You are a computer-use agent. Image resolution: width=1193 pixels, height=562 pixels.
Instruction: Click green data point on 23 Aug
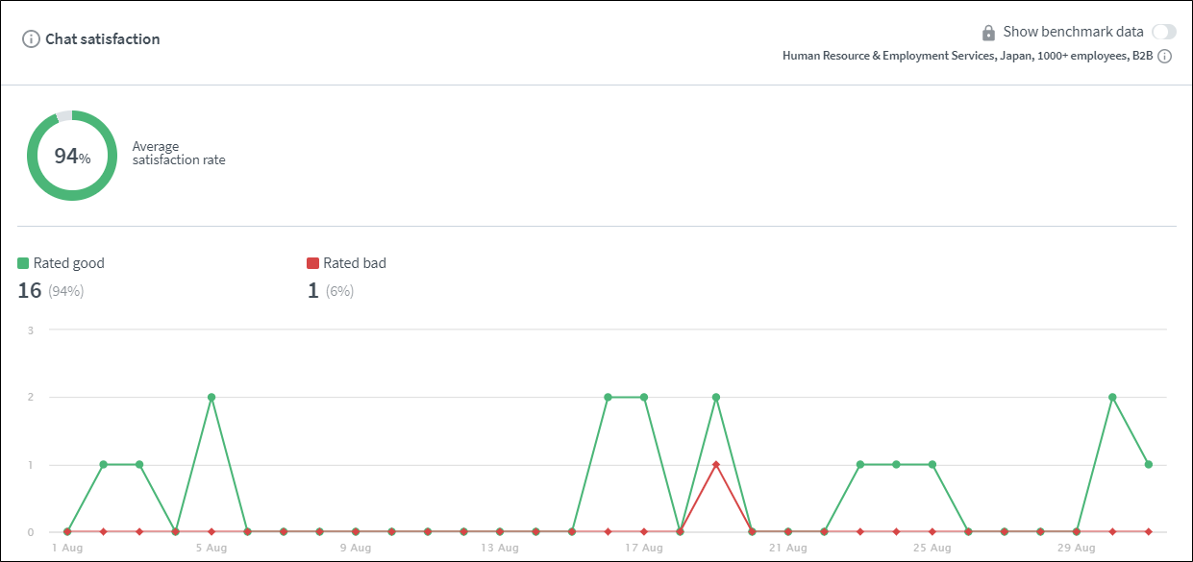(x=860, y=464)
